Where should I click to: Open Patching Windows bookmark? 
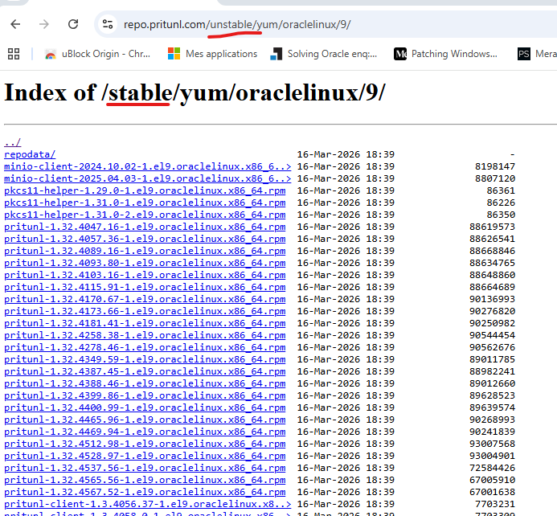point(445,54)
